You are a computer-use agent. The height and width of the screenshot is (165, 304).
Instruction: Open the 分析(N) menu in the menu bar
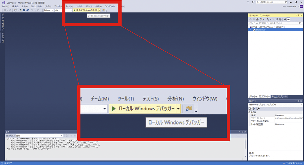tap(98, 6)
